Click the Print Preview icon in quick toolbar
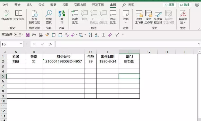The width and height of the screenshot is (201, 121). pyautogui.click(x=41, y=35)
